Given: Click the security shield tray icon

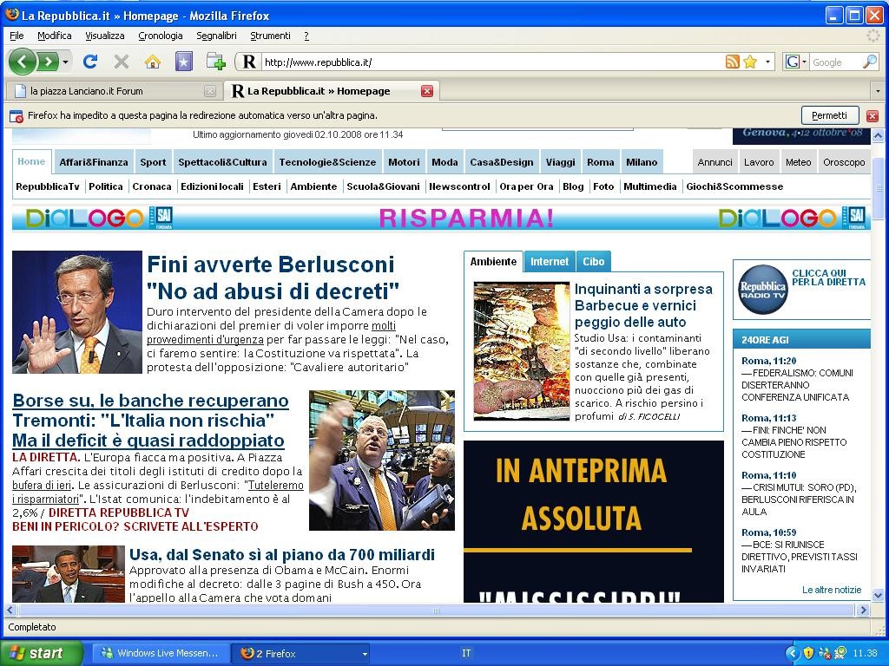Looking at the screenshot, I should [808, 653].
